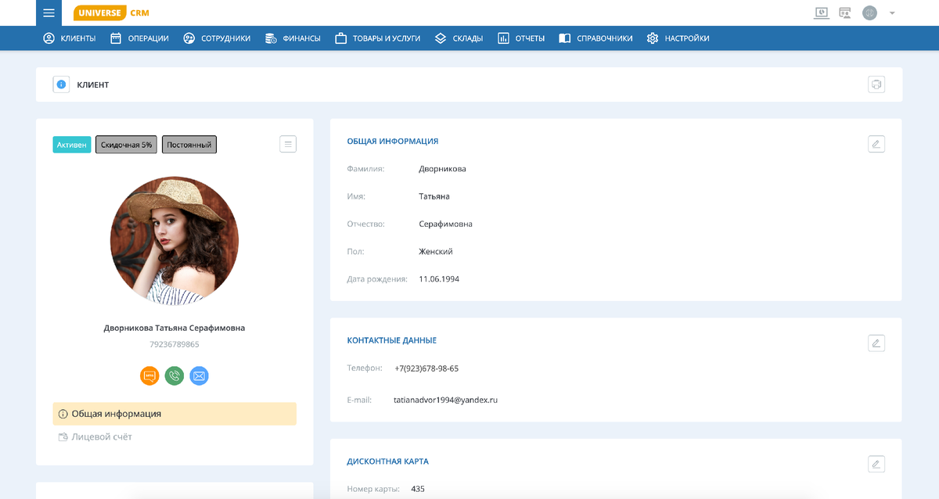The height and width of the screenshot is (499, 939).
Task: Click the Общая информация section heading
Action: (393, 142)
